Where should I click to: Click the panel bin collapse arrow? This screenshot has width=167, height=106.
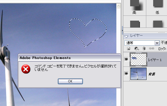tap(122, 31)
